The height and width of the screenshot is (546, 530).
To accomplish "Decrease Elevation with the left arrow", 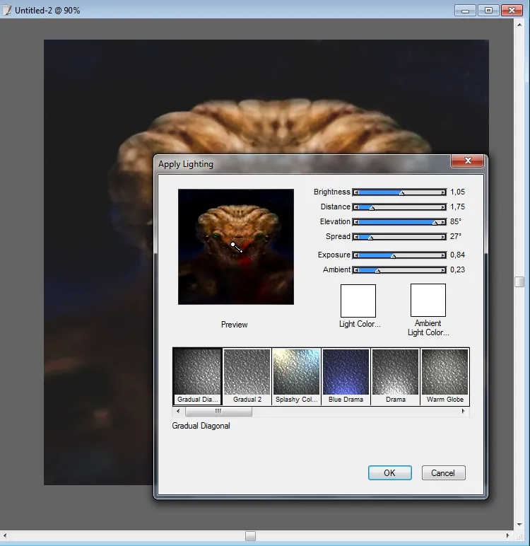I will 355,222.
